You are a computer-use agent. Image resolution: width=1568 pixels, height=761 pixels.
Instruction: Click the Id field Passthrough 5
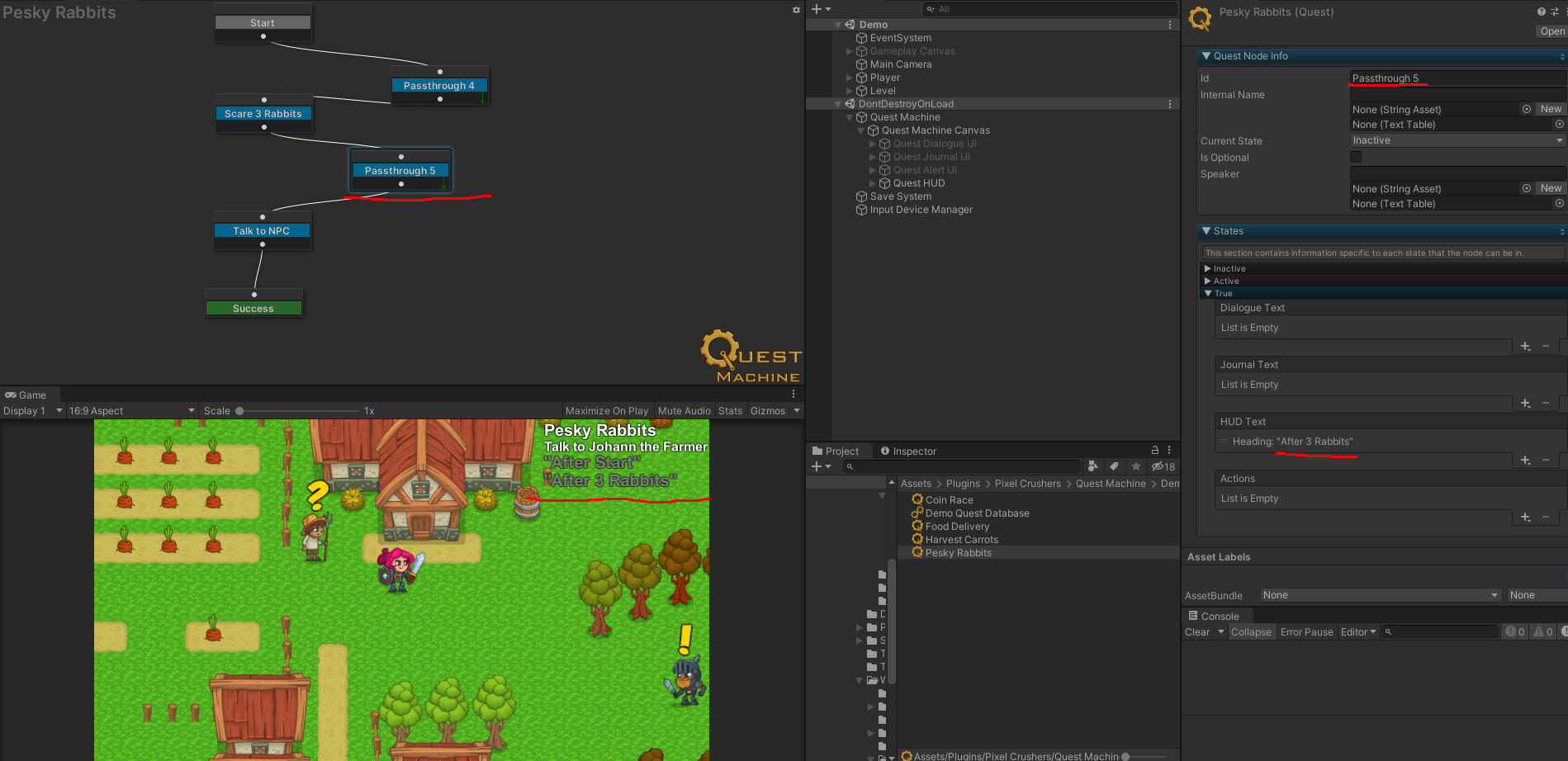click(x=1457, y=78)
